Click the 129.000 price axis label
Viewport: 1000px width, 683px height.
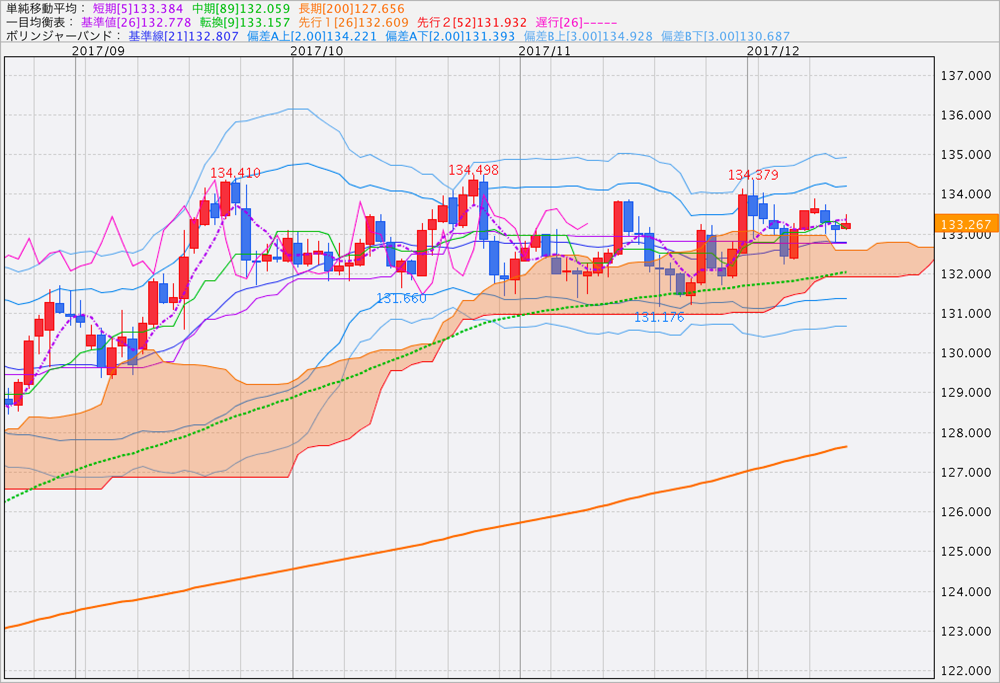[x=966, y=392]
